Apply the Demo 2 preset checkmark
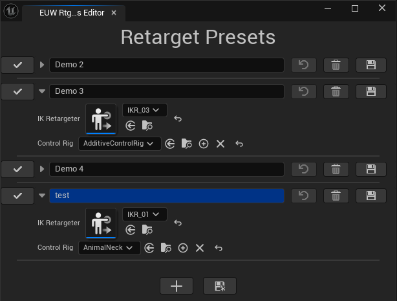Screen dimensions: 397x301 point(17,65)
